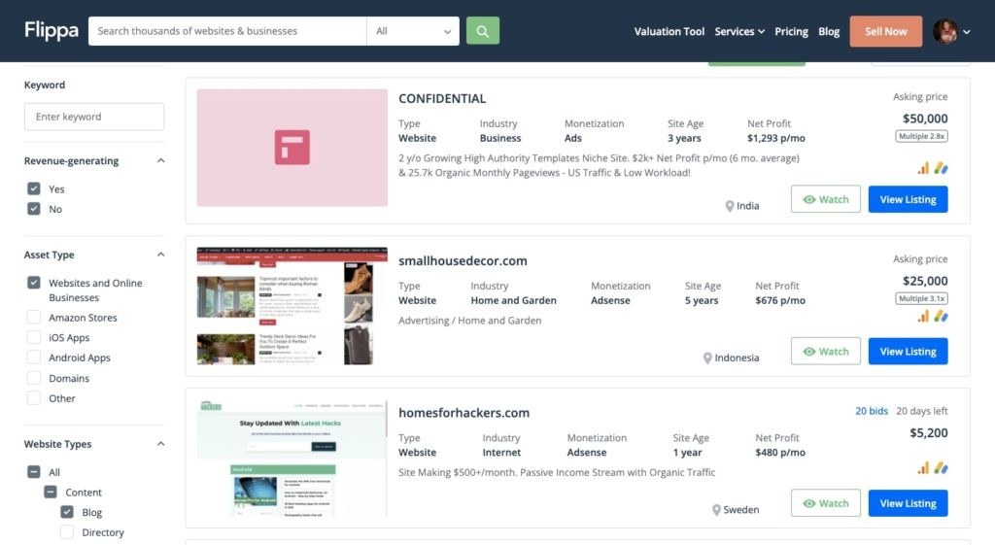Click the Sweden location pin icon
Screen dimensions: 995x545
717,510
